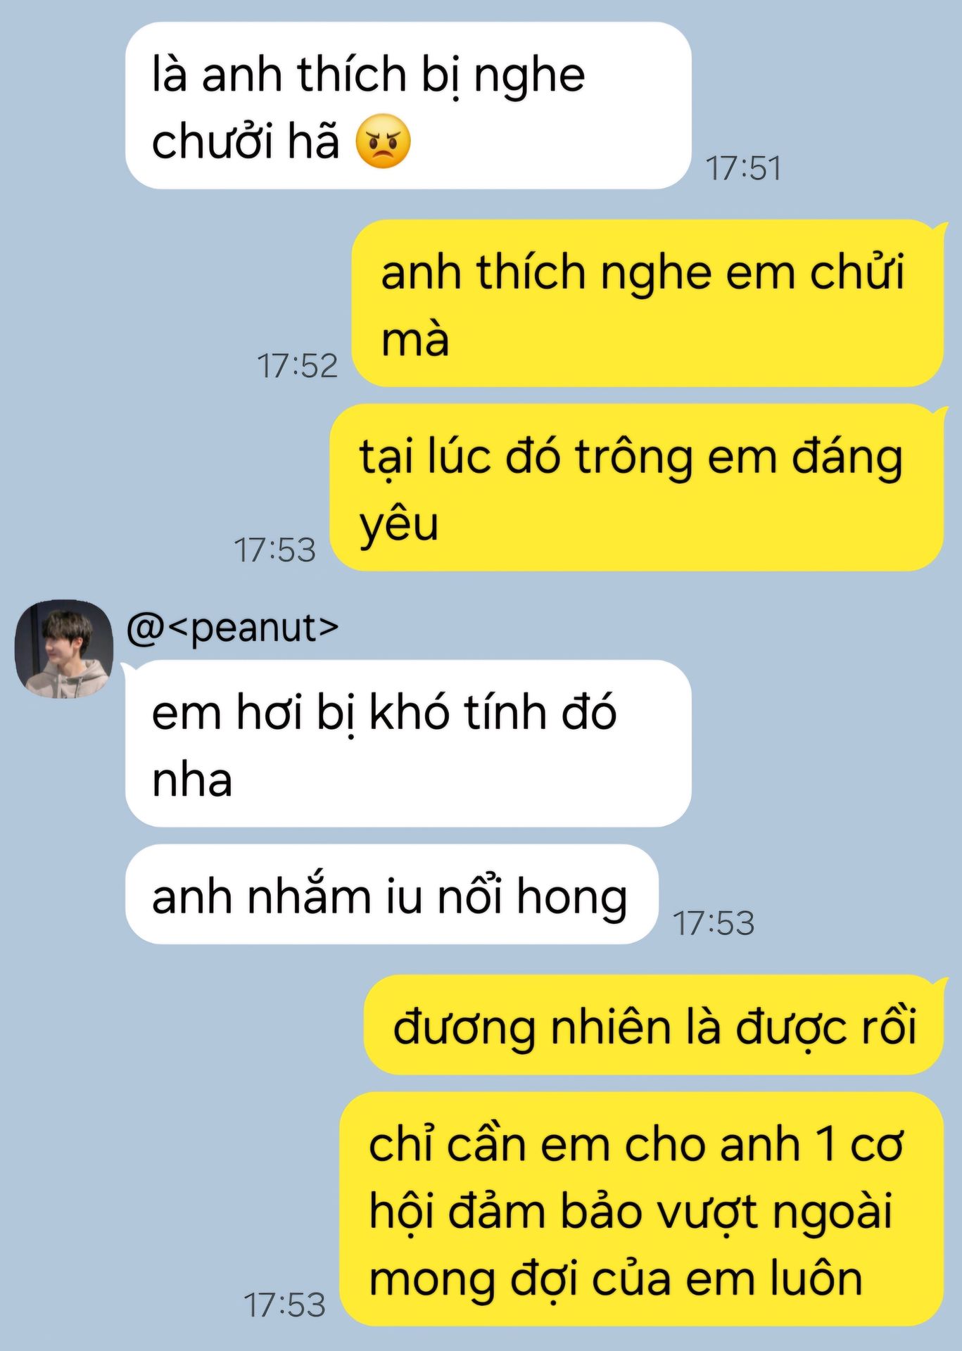Image resolution: width=962 pixels, height=1351 pixels.
Task: Tap the 17:53 timestamp at the bottom
Action: pyautogui.click(x=285, y=1305)
